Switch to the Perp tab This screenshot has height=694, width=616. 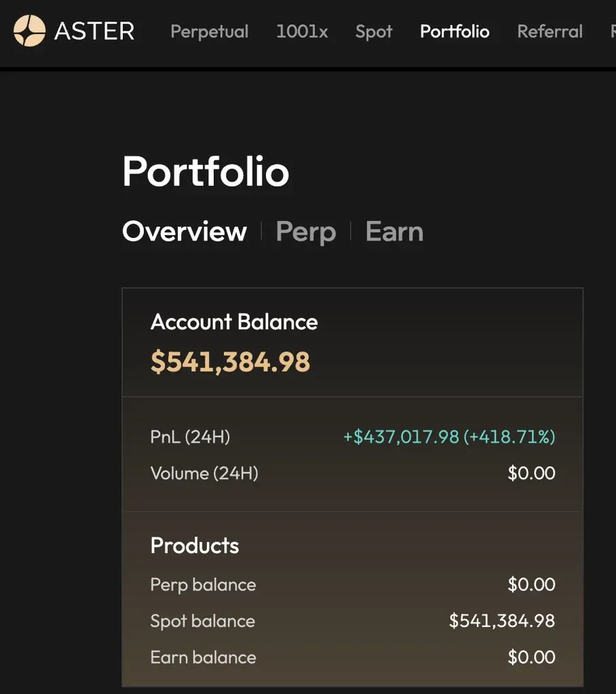coord(306,232)
